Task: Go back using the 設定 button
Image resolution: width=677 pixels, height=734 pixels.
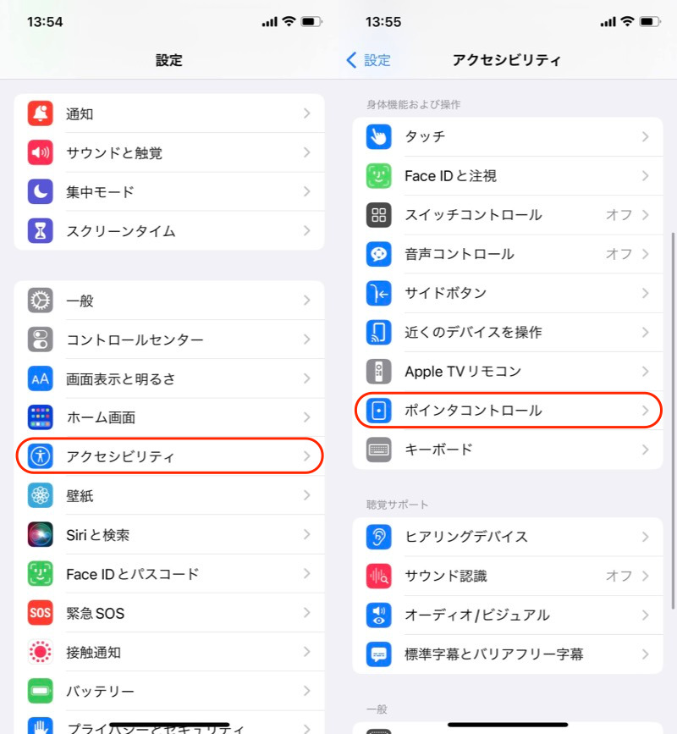Action: pyautogui.click(x=368, y=60)
